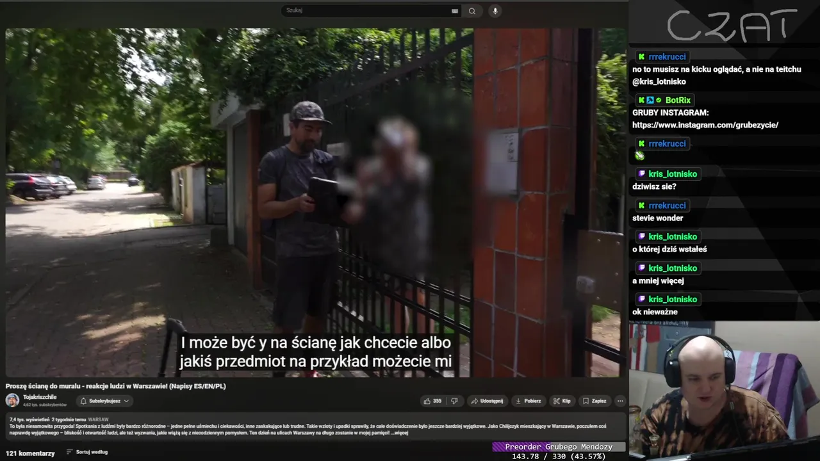Open the grubezycie Instagram link in chat
Screen dimensions: 820x461
705,125
